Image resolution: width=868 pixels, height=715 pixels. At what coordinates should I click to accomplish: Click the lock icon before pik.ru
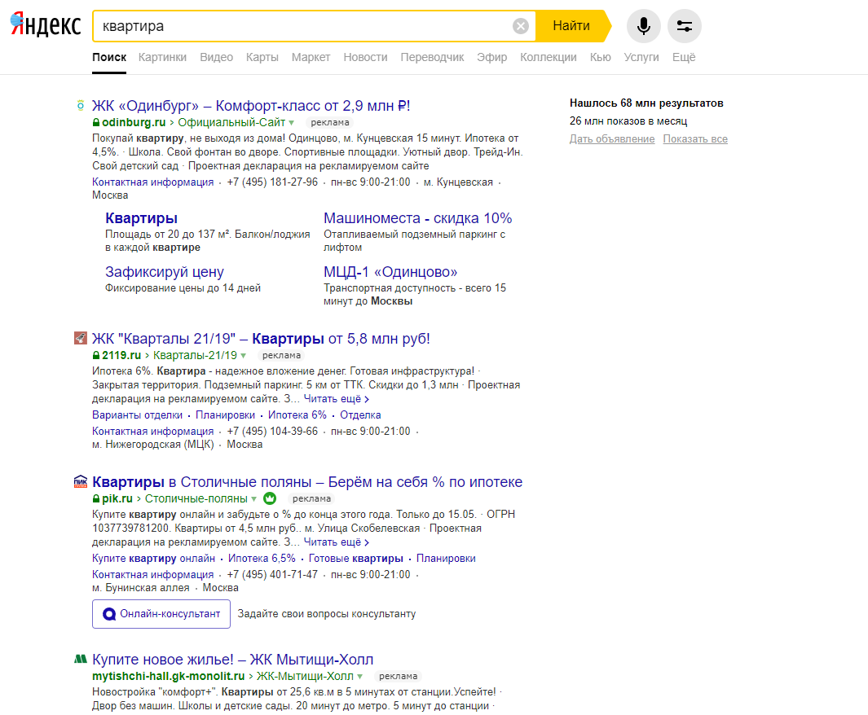(96, 498)
